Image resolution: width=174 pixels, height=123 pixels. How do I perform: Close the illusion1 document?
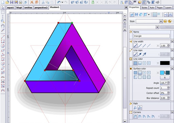[x=126, y=7]
